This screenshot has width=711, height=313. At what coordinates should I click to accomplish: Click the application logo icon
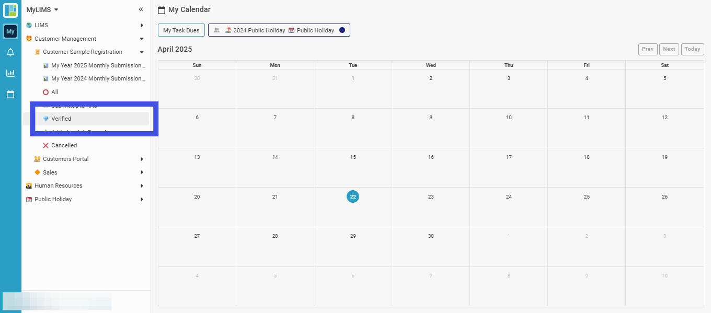point(10,10)
